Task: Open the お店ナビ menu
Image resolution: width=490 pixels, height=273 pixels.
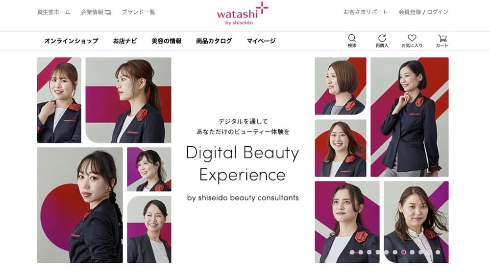Action: tap(125, 41)
